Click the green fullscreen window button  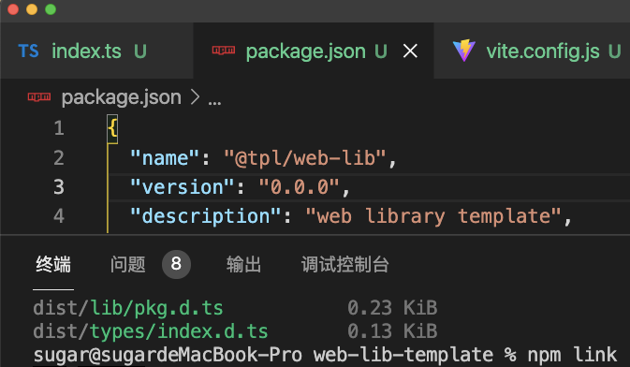(x=51, y=8)
